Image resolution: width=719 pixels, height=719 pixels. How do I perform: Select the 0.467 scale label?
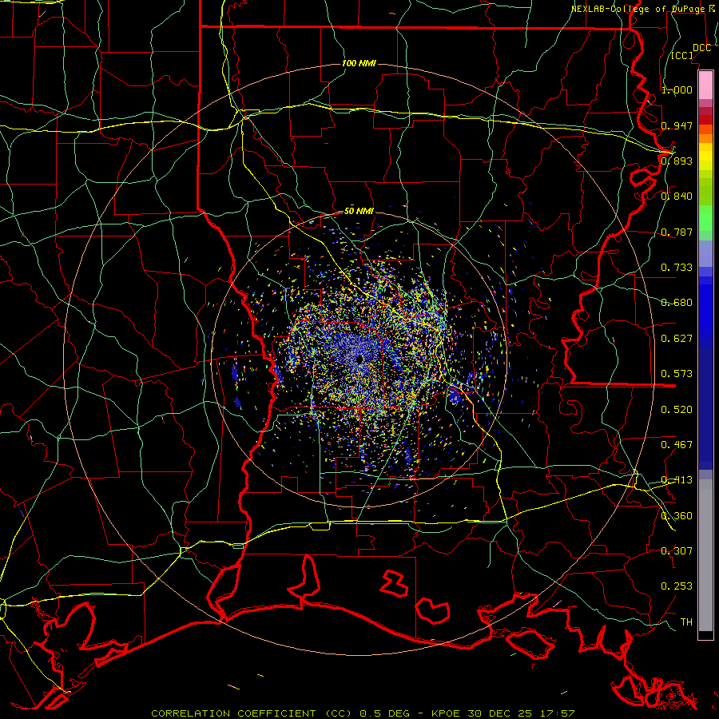[x=677, y=445]
